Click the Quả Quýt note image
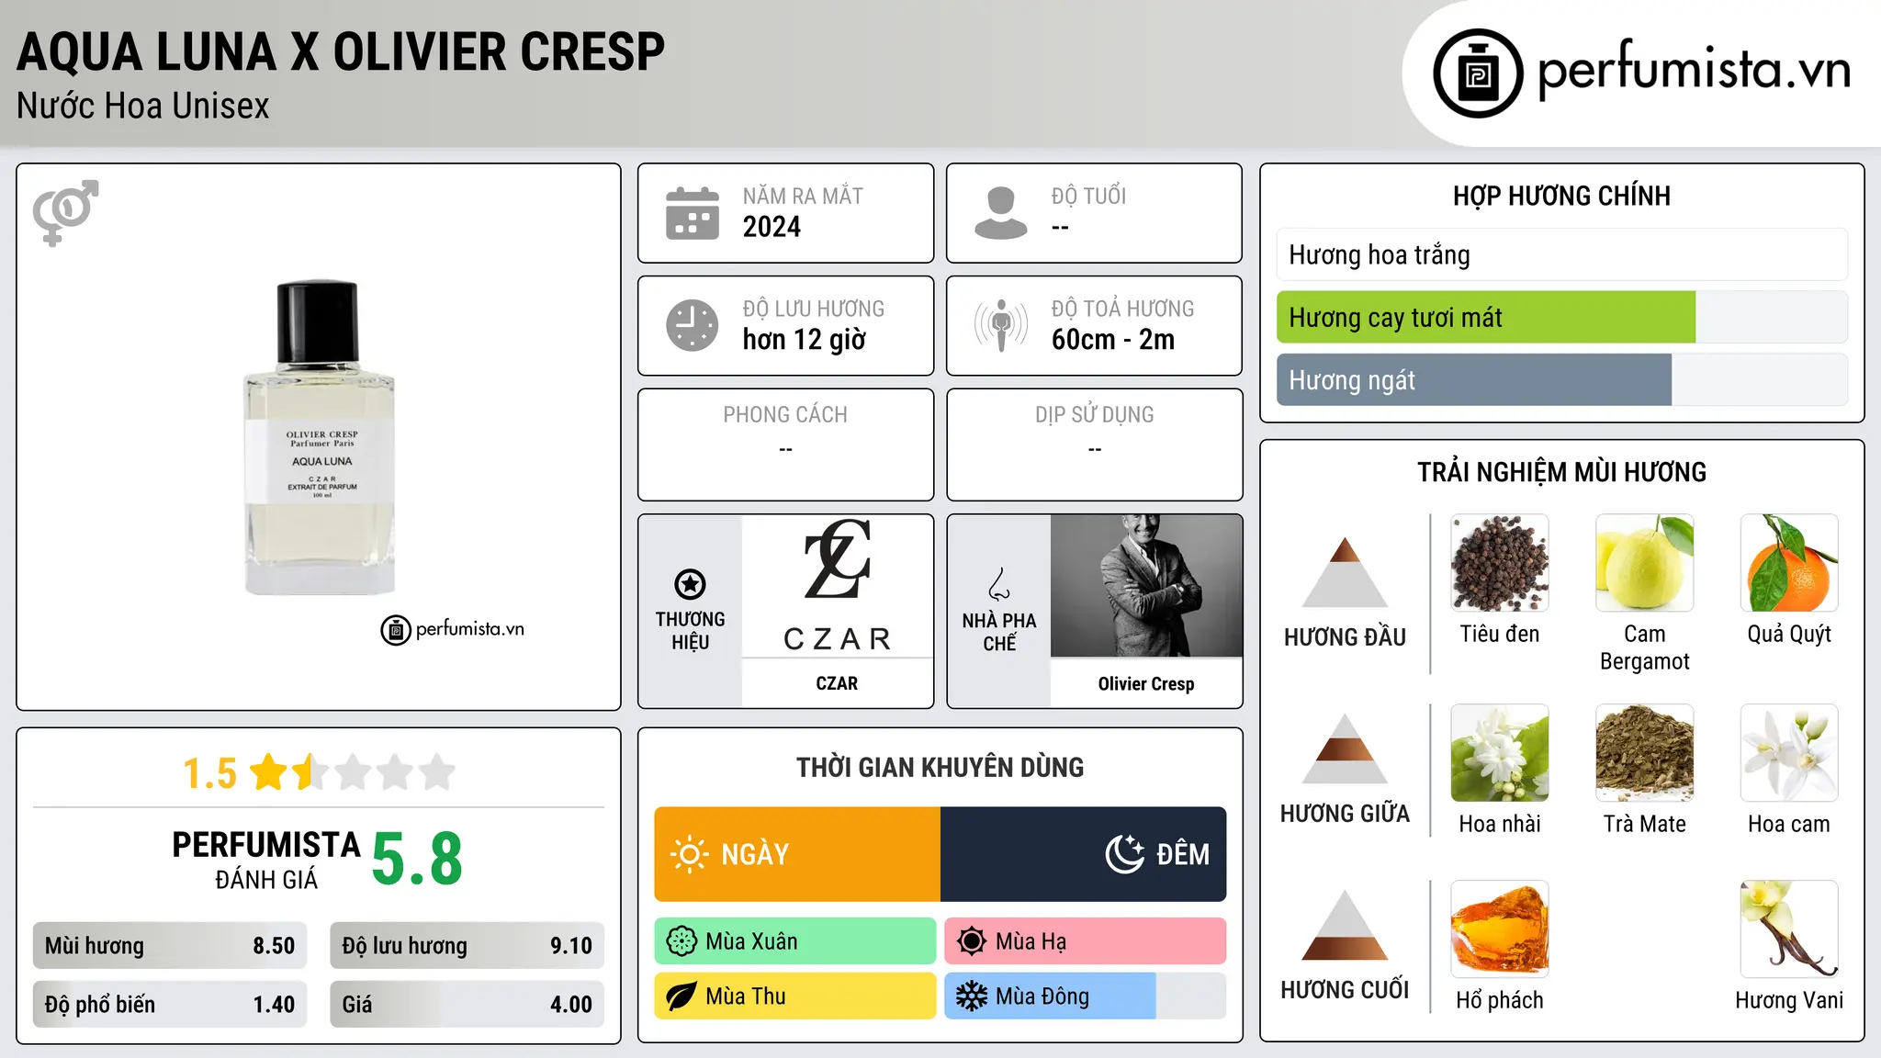The height and width of the screenshot is (1058, 1881). (1789, 563)
